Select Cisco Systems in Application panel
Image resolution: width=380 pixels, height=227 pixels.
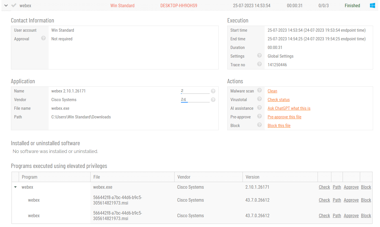[x=64, y=100]
